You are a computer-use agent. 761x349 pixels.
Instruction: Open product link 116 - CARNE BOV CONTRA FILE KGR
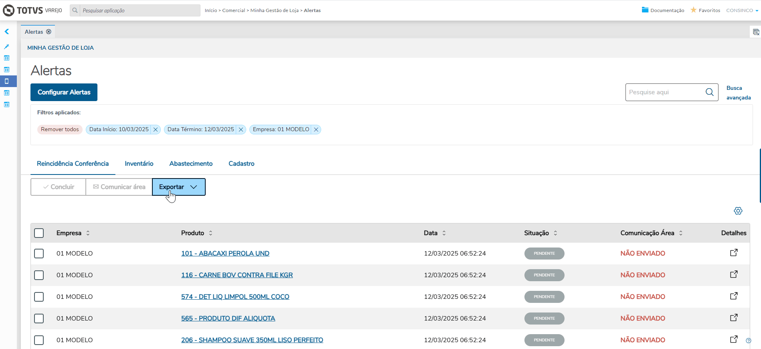(x=237, y=275)
